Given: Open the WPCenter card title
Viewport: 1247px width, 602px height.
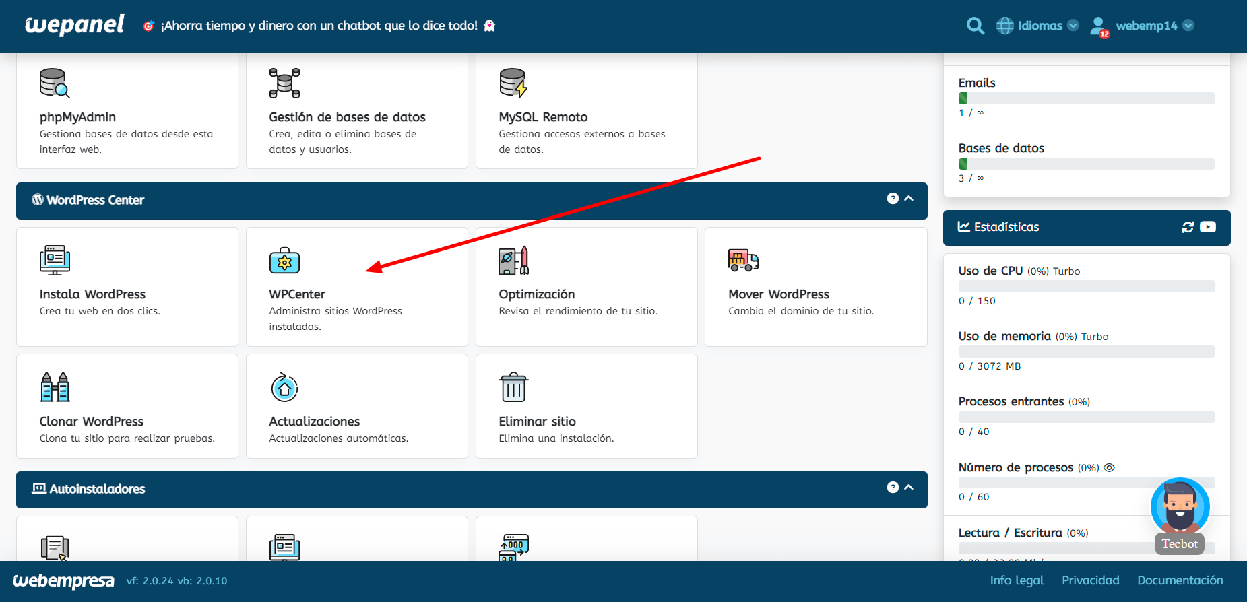Looking at the screenshot, I should pyautogui.click(x=297, y=294).
